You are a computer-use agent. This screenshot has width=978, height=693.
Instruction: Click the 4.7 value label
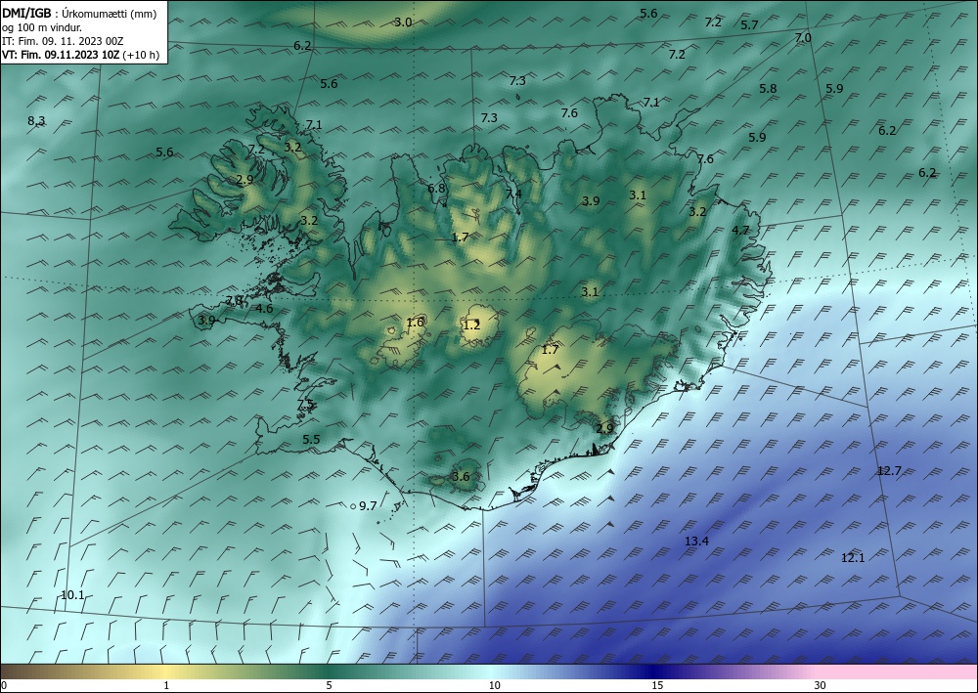tap(740, 231)
